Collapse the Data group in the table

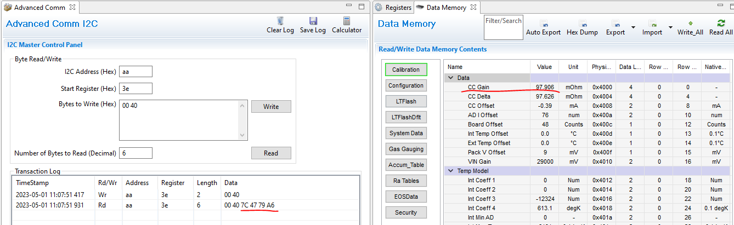pos(451,78)
